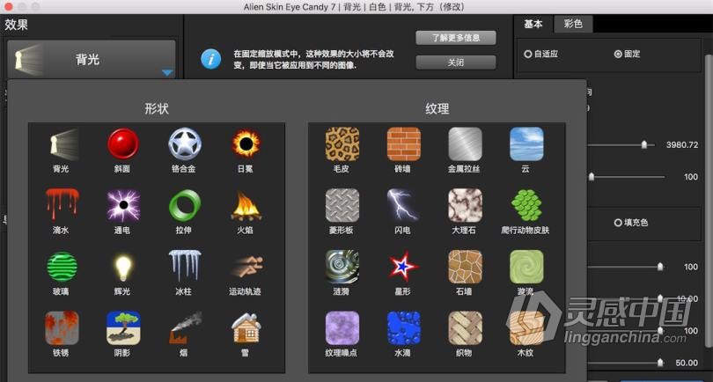
Task: Open the 彩色 color tab
Action: pyautogui.click(x=573, y=24)
